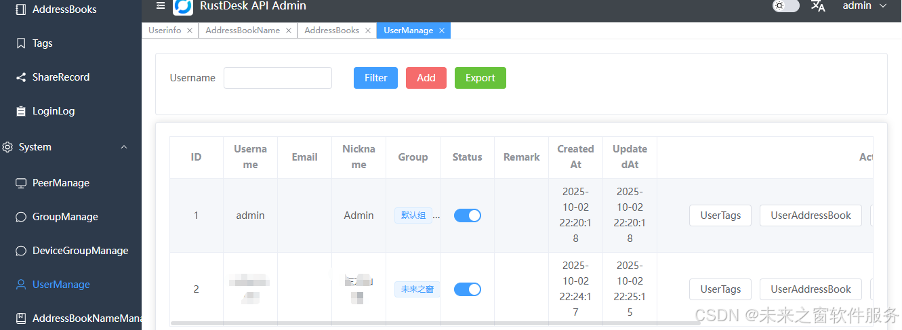This screenshot has height=330, width=902.
Task: Close the AddressBookName tab
Action: 289,30
